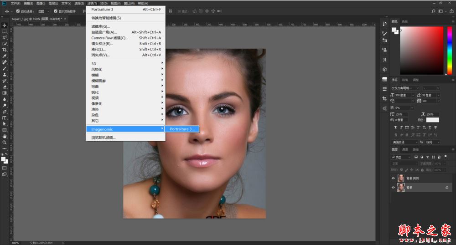Hide the 背景 layer
Image resolution: width=456 pixels, height=245 pixels.
pos(393,188)
